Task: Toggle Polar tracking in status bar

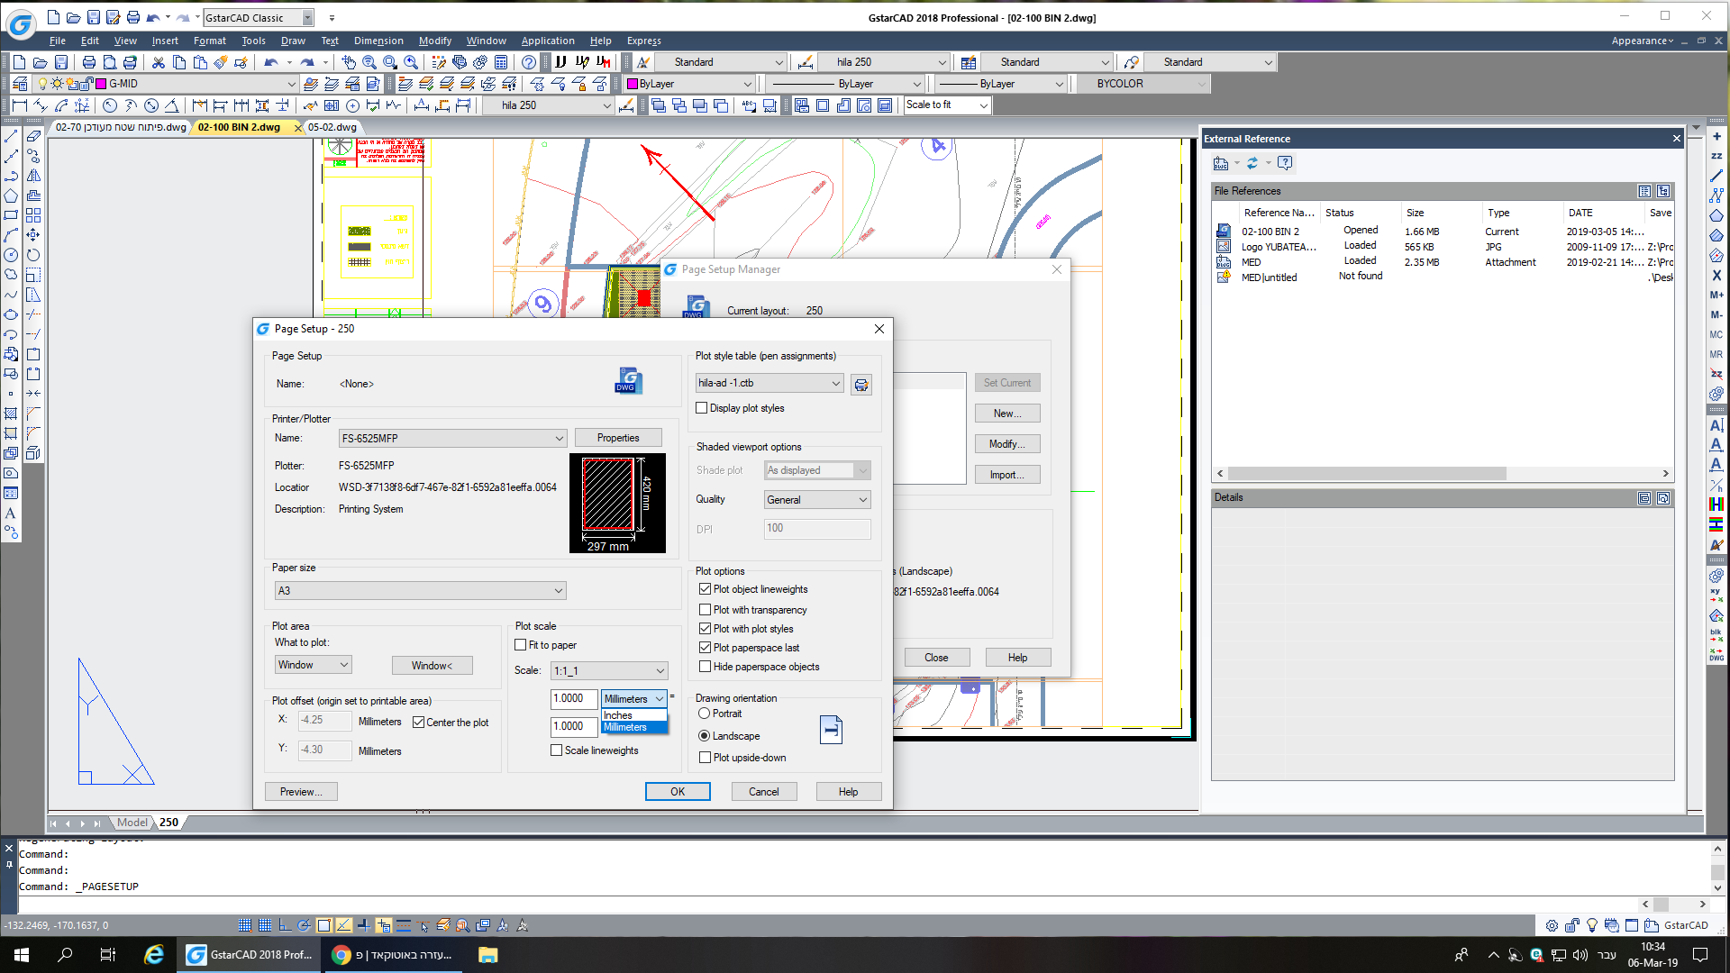Action: click(x=305, y=925)
